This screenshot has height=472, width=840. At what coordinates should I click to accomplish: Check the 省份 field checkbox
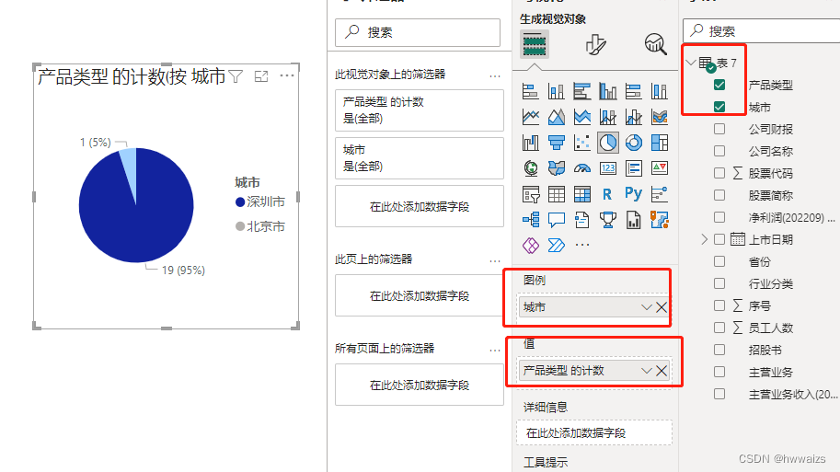click(x=719, y=261)
